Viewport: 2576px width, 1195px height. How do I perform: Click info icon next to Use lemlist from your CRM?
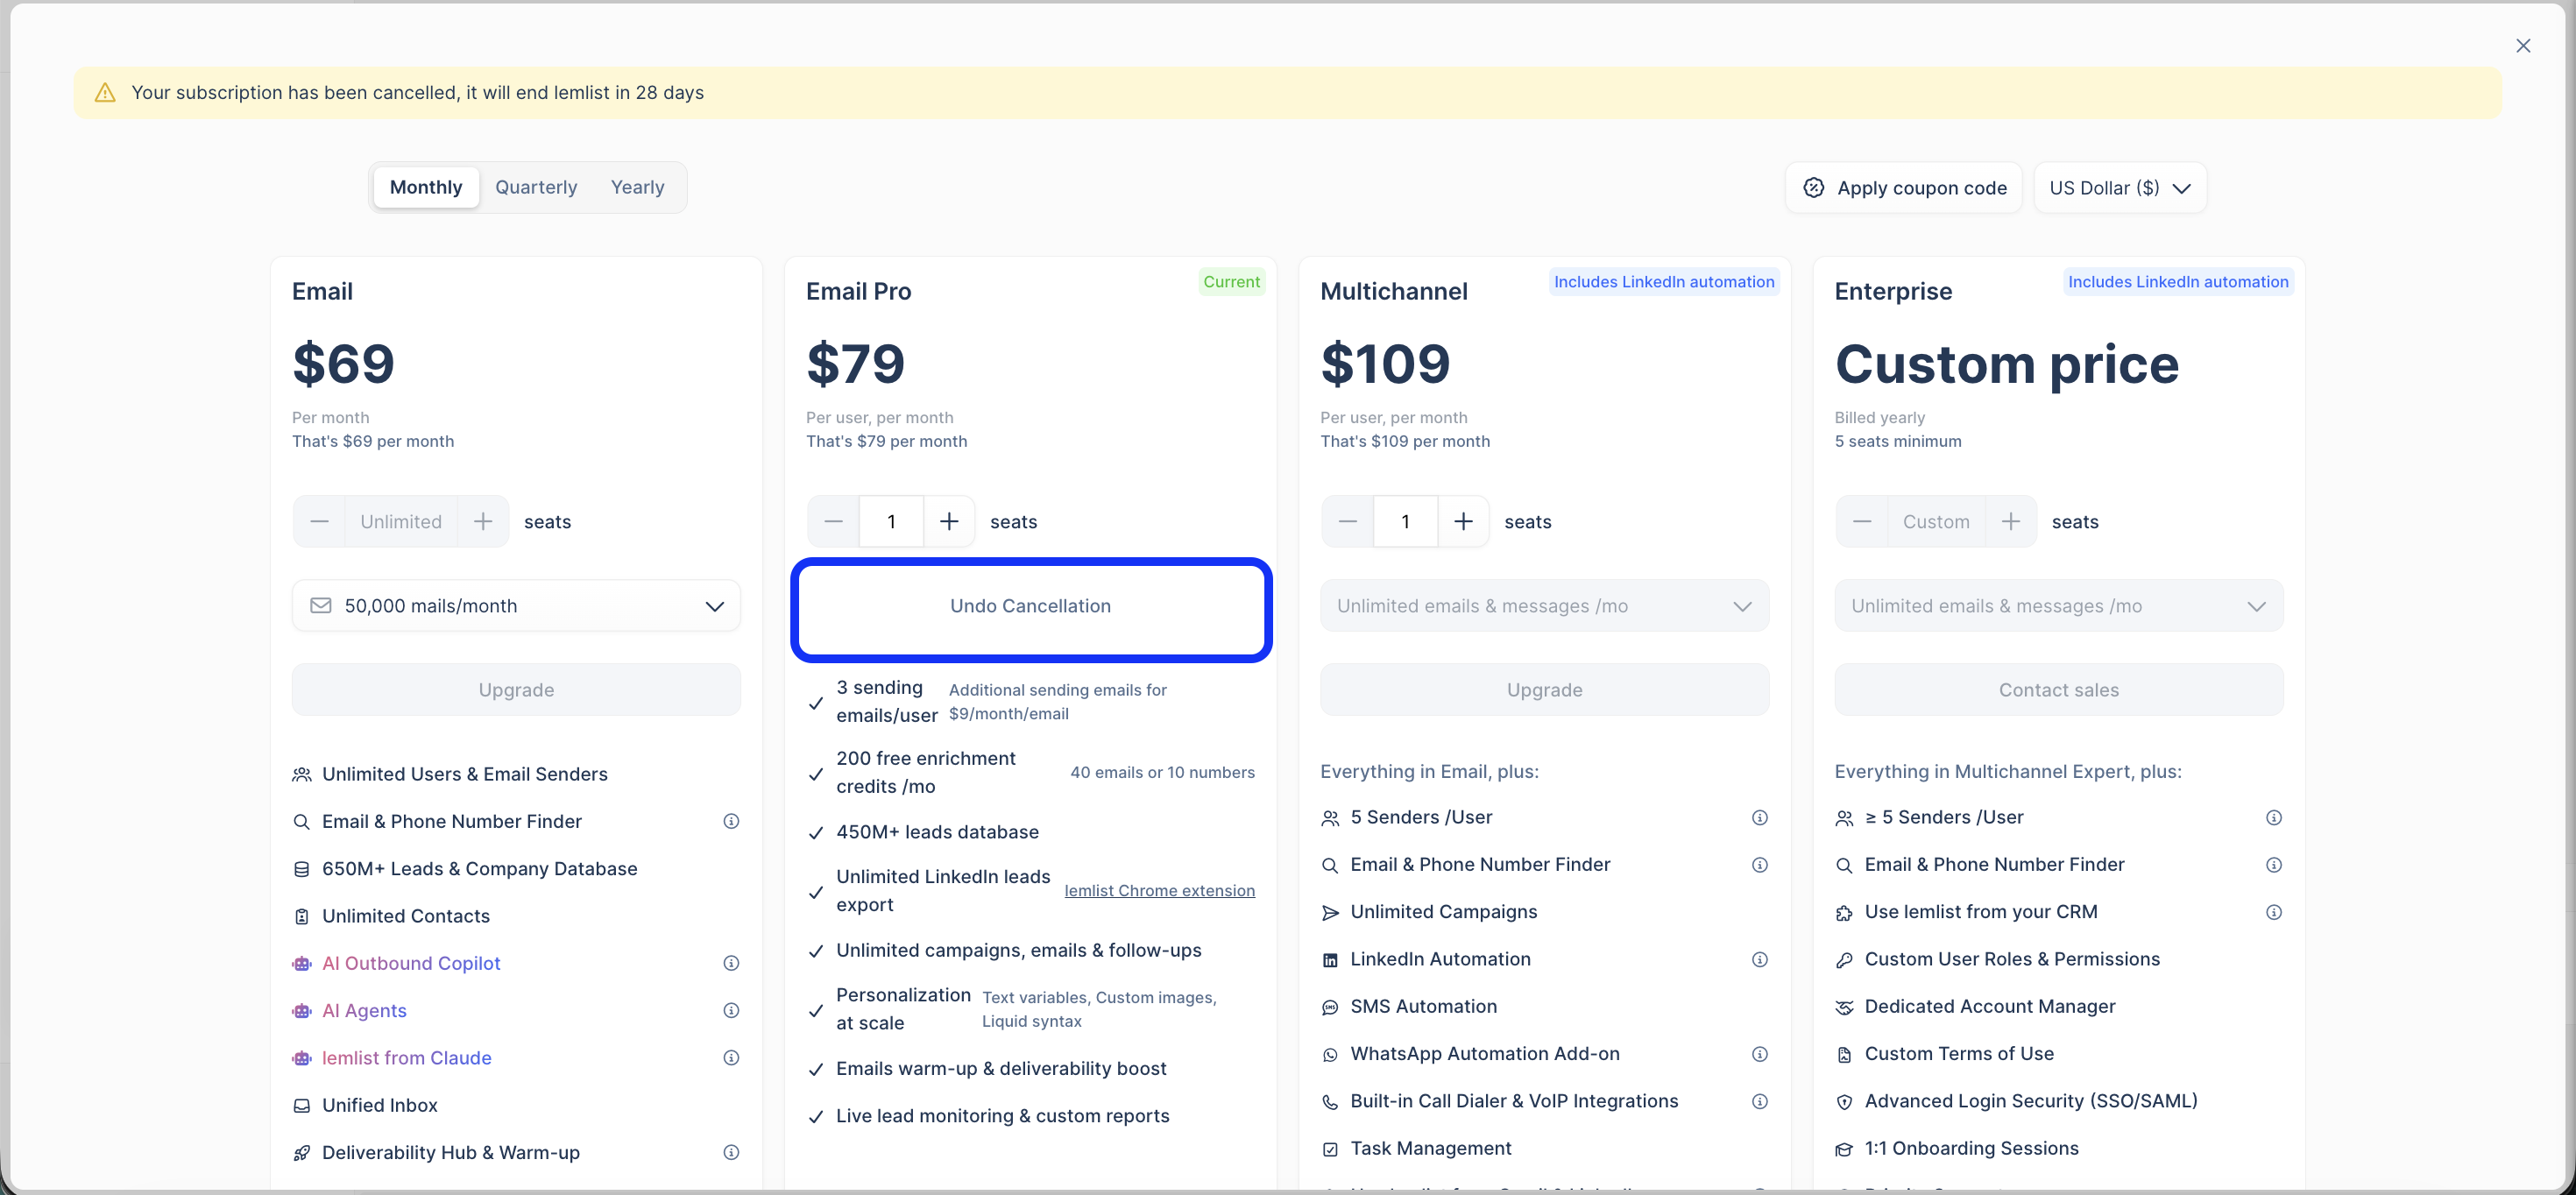(x=2273, y=912)
